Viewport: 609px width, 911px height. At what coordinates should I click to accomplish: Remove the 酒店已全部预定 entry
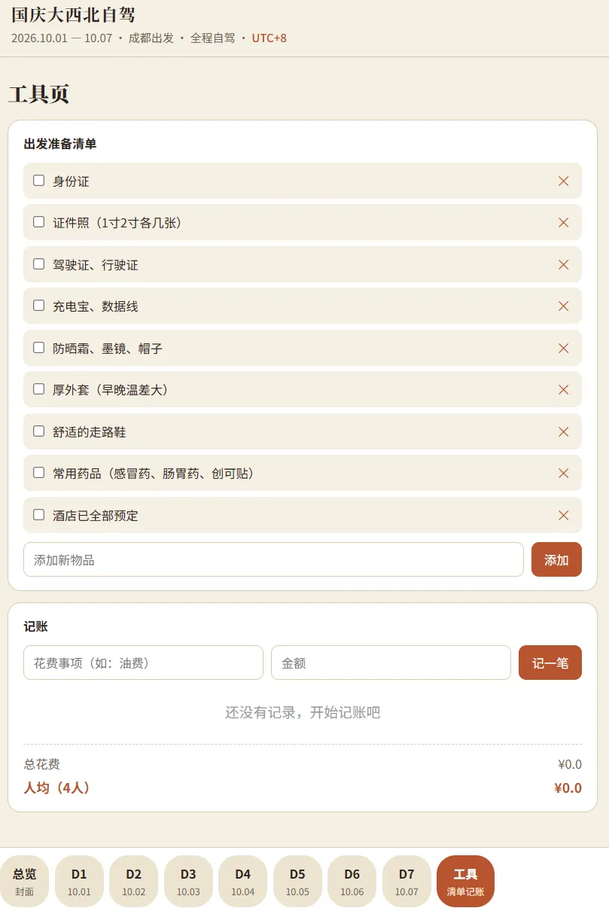coord(563,515)
